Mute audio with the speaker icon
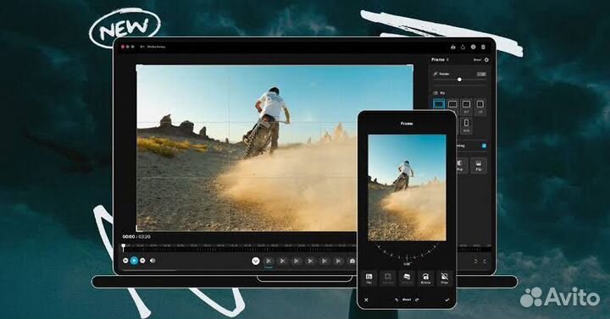This screenshot has height=319, width=610. 152,261
